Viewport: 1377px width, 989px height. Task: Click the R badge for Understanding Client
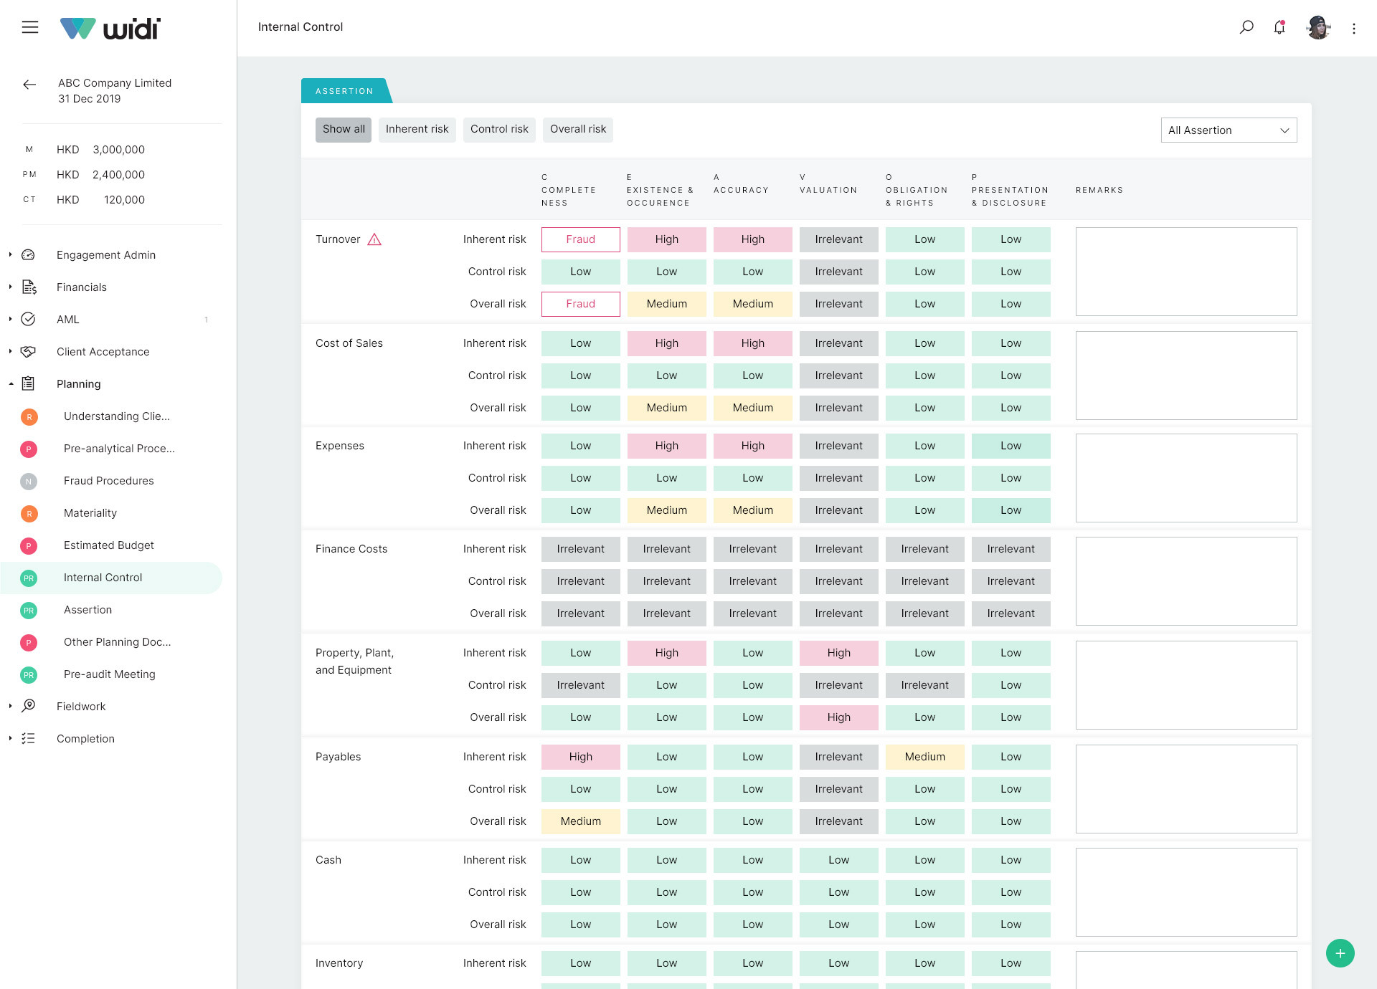click(29, 416)
